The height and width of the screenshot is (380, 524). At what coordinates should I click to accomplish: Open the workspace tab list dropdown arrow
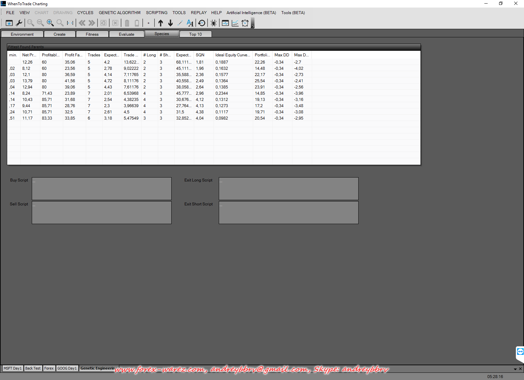click(x=515, y=369)
